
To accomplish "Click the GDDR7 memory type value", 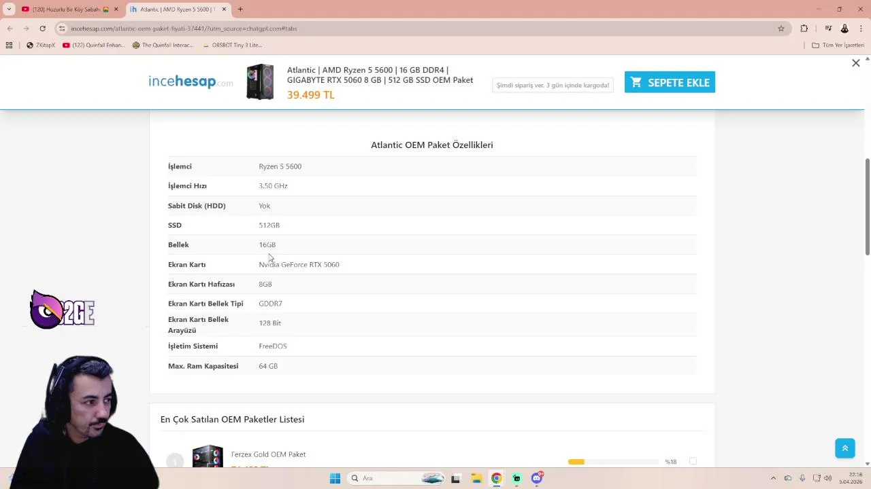I will tap(270, 304).
